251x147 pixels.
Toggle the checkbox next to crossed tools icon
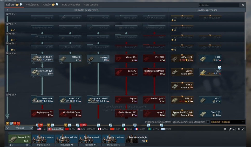tap(243, 129)
